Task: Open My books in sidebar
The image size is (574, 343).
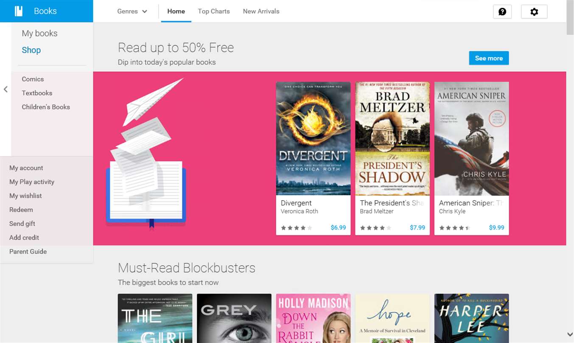Action: (x=39, y=33)
